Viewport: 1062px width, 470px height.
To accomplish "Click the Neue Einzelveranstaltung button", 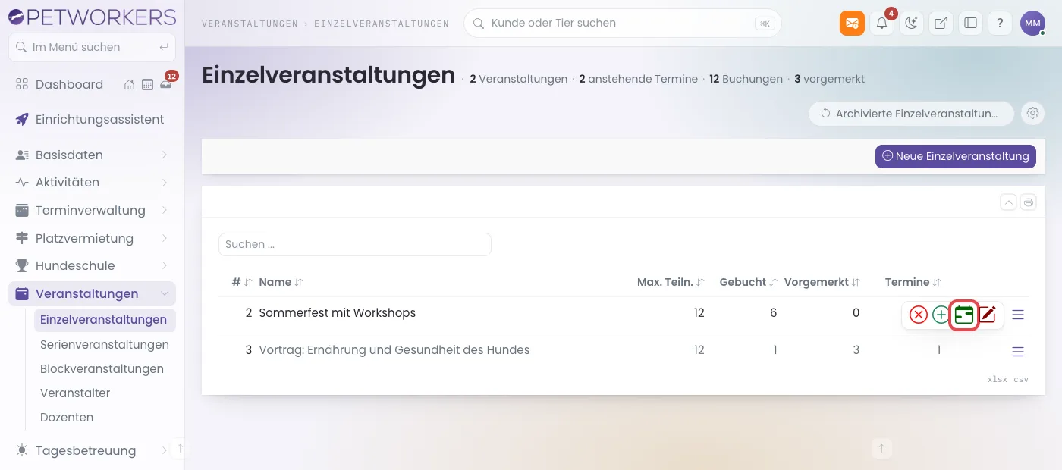I will coord(955,156).
